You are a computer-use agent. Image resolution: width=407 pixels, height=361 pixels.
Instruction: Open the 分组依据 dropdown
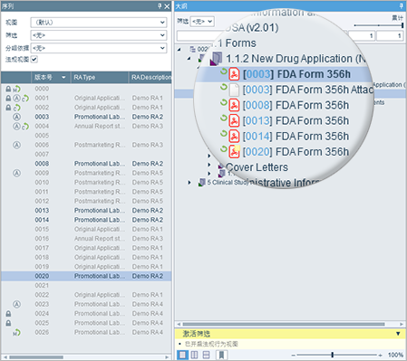(x=99, y=48)
